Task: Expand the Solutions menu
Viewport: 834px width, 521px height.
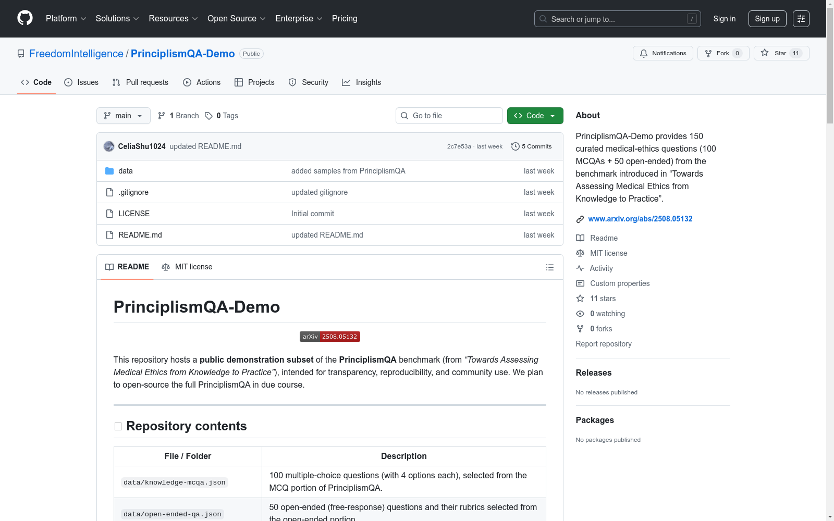Action: [117, 19]
